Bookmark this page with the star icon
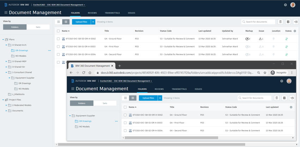The width and height of the screenshot is (300, 147). (x=265, y=73)
